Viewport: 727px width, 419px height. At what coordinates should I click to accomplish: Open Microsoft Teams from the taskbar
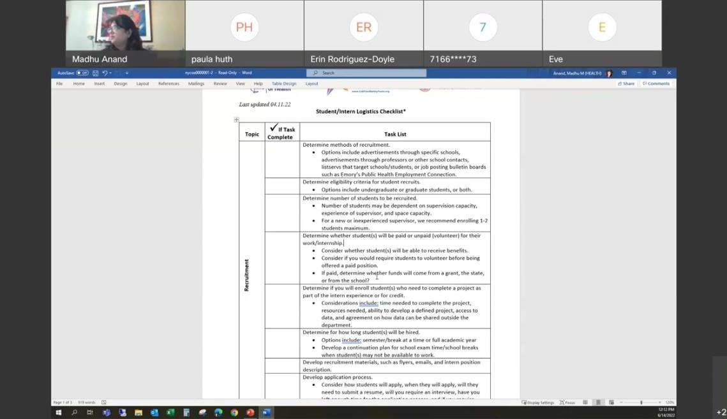[x=106, y=413]
